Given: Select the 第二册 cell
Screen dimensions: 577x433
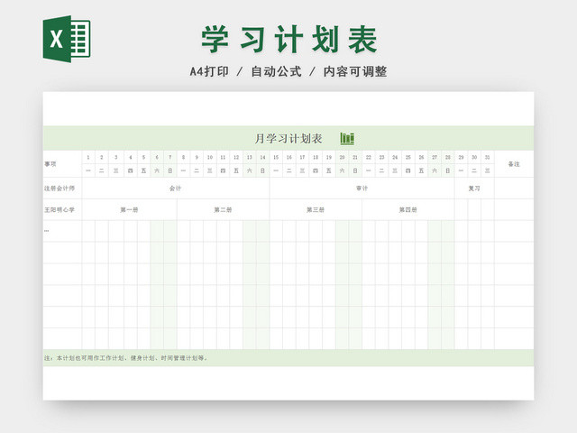Looking at the screenshot, I should [223, 209].
